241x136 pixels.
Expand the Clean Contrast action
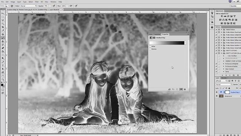point(224,69)
